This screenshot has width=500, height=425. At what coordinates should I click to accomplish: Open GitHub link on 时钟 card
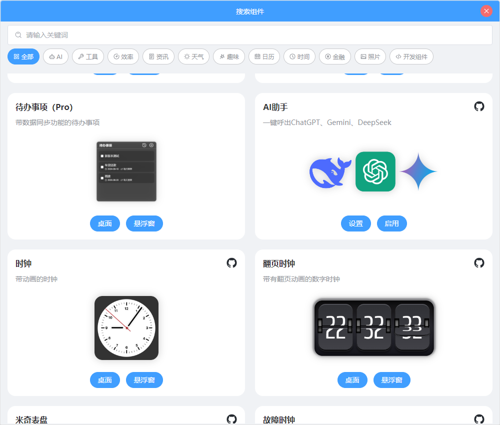pyautogui.click(x=231, y=263)
